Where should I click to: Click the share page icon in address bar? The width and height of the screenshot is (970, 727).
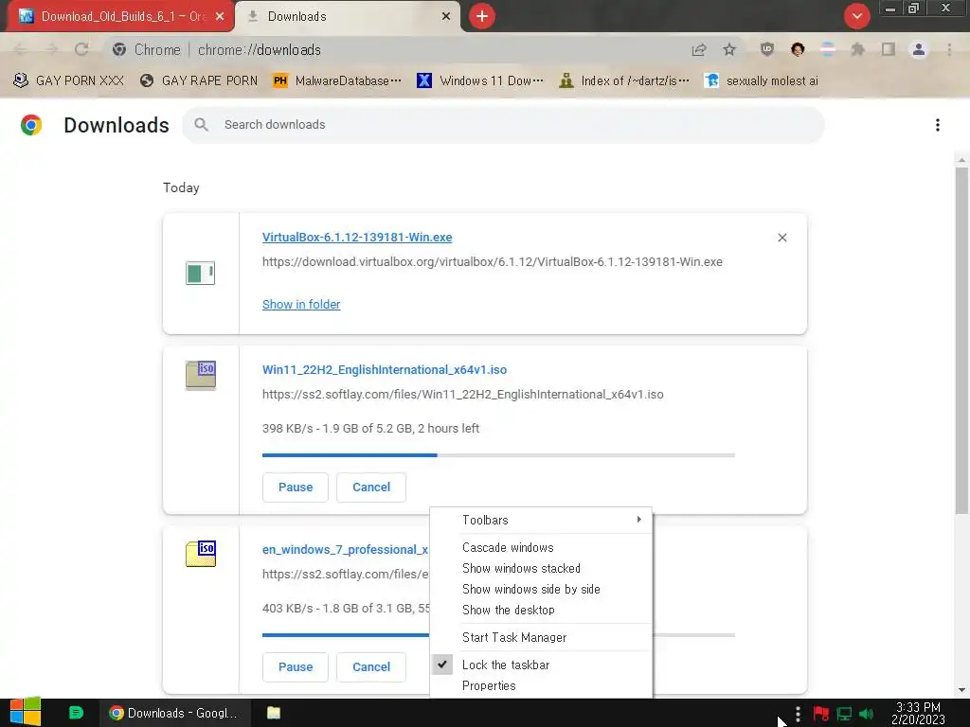pos(699,50)
